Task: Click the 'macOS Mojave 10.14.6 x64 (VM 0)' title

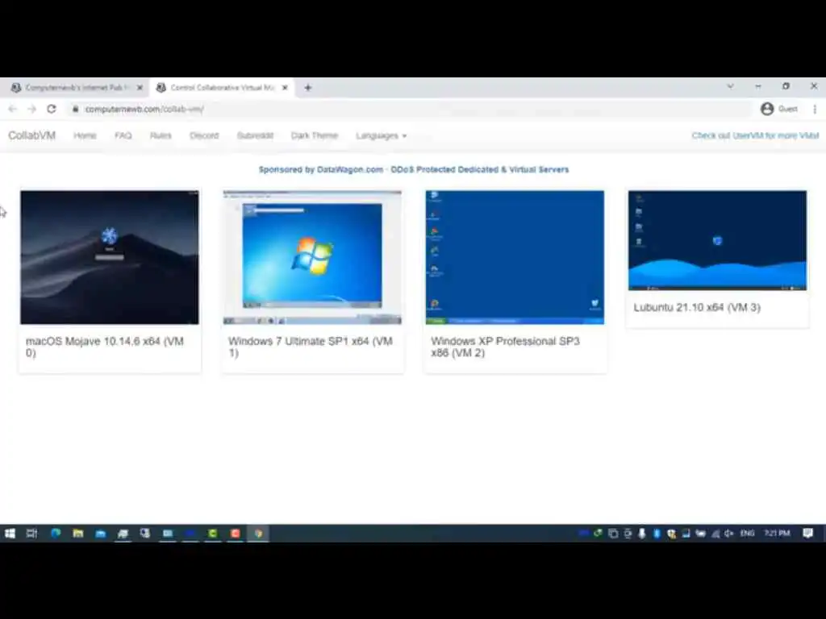Action: 105,347
